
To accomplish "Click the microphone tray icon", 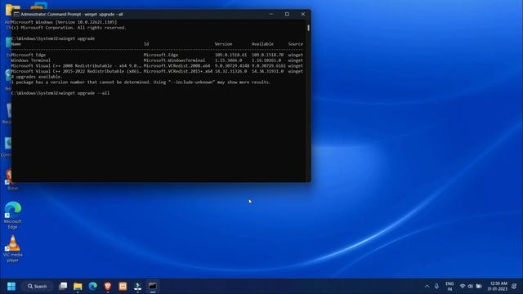I will (436, 287).
